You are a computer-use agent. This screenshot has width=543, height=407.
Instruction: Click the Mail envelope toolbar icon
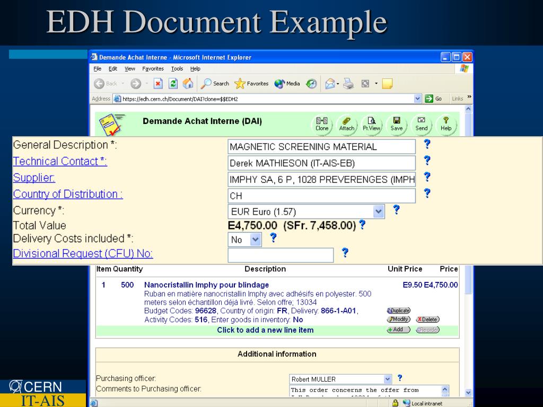coord(330,83)
